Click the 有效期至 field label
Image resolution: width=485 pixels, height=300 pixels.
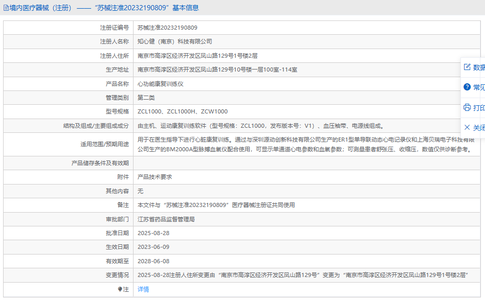(117, 261)
